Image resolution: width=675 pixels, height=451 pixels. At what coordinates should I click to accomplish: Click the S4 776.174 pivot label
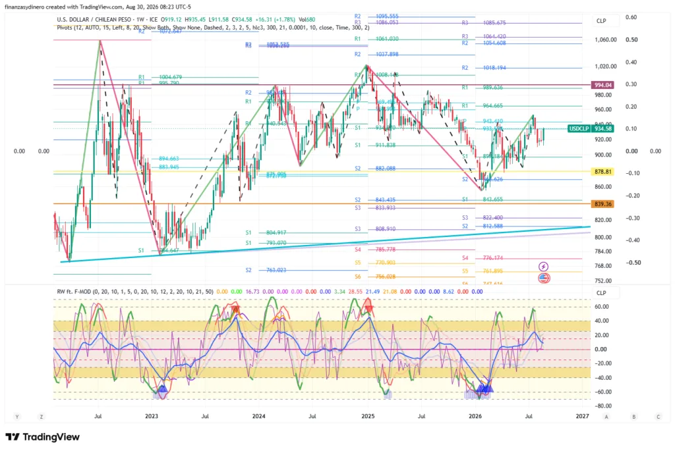[482, 258]
